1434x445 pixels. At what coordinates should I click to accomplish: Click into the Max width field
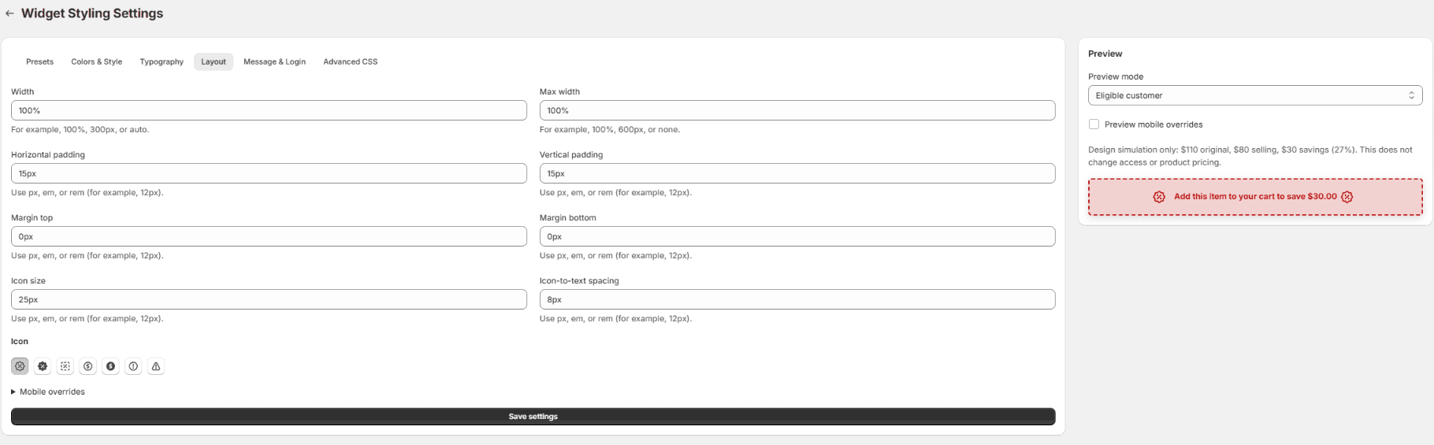tap(797, 110)
